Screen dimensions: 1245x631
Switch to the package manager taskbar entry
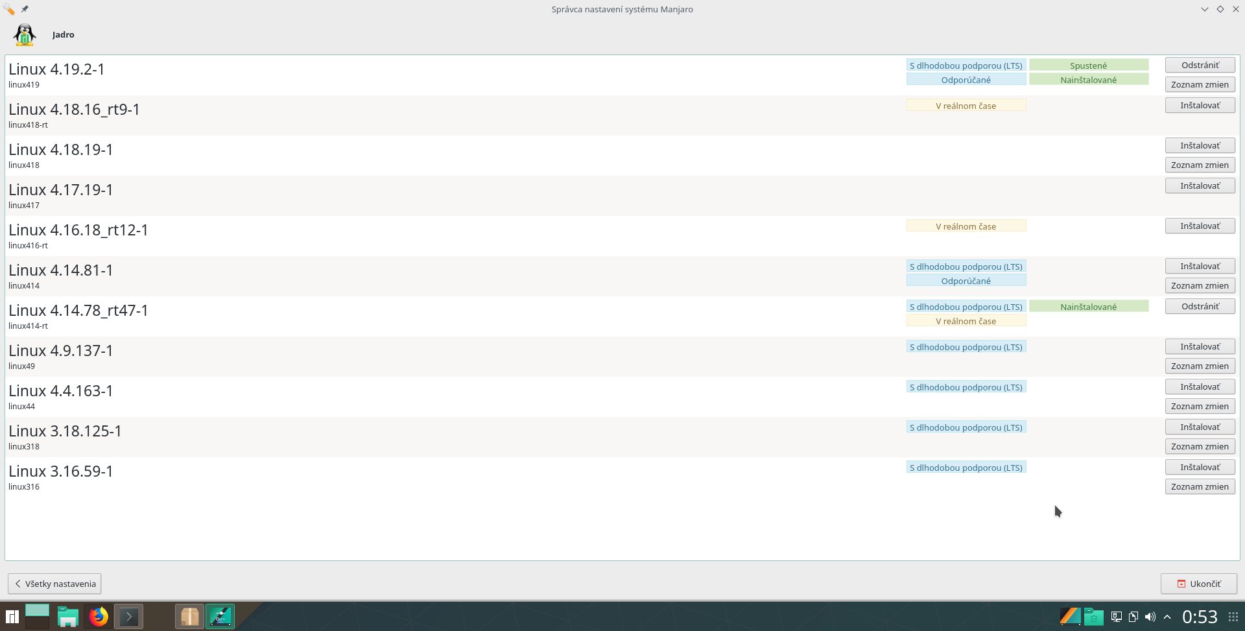pyautogui.click(x=189, y=616)
